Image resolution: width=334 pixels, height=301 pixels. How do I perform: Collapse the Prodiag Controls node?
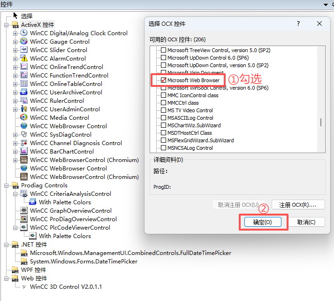7,185
